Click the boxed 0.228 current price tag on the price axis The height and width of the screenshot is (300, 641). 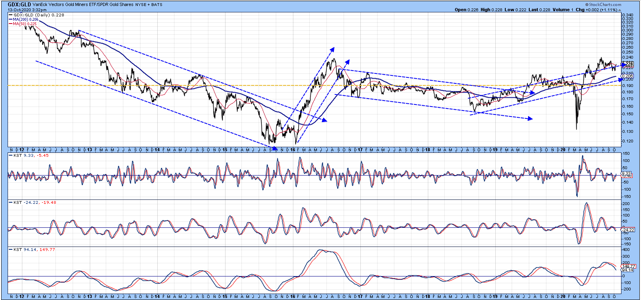pos(628,64)
